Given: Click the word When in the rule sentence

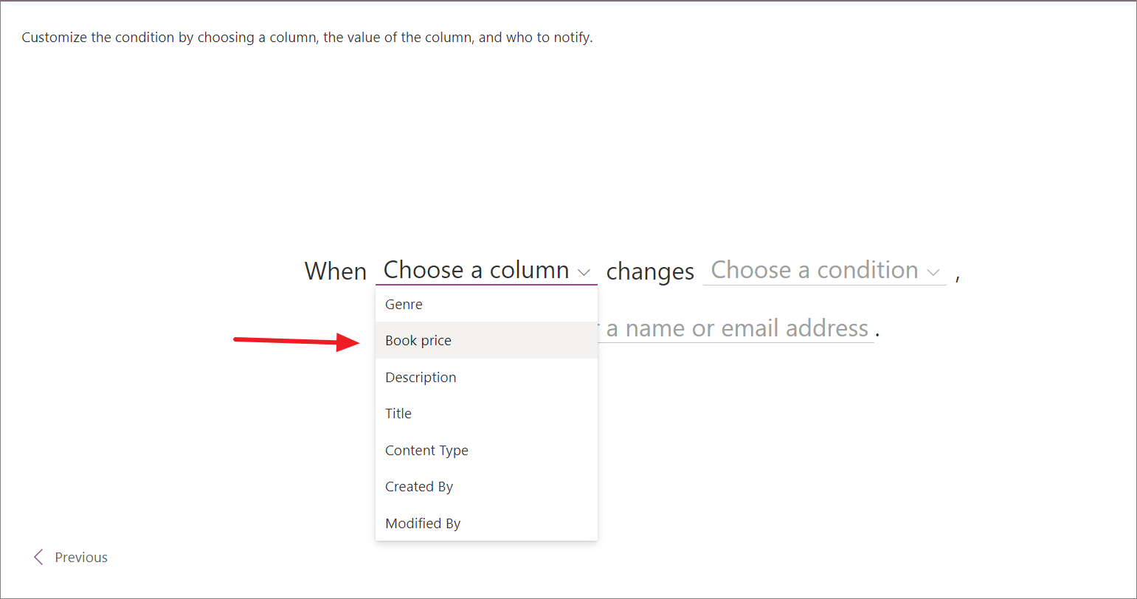Looking at the screenshot, I should point(336,271).
